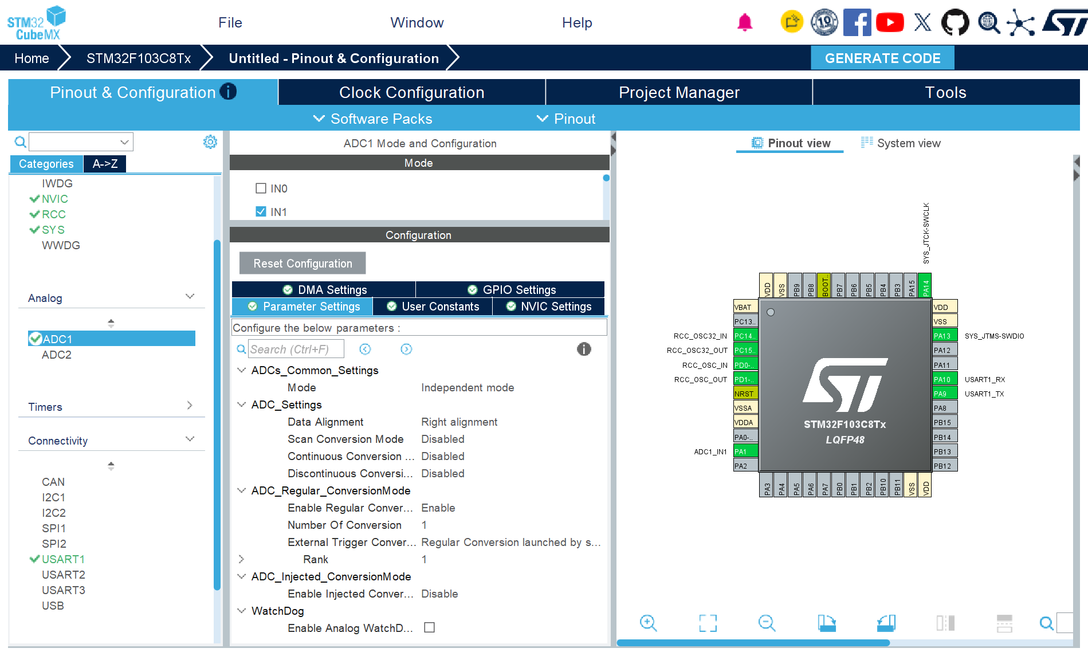Rotate chip view counter-clockwise icon
Image resolution: width=1088 pixels, height=656 pixels.
pos(886,623)
